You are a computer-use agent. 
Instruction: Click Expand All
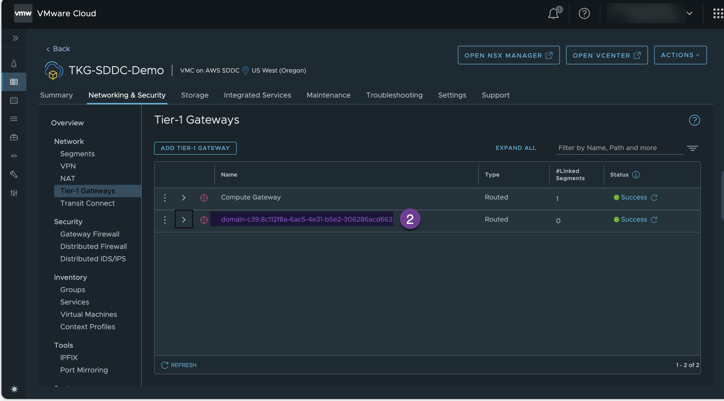click(516, 148)
